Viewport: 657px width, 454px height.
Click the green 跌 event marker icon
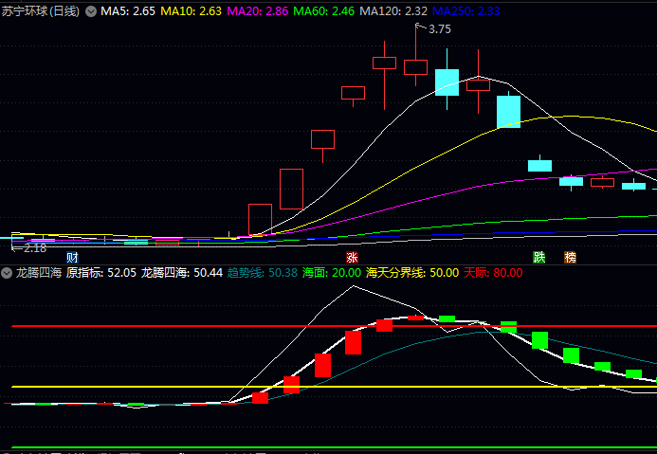(538, 257)
